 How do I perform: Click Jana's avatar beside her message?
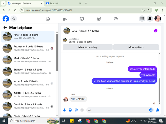tap(66, 99)
